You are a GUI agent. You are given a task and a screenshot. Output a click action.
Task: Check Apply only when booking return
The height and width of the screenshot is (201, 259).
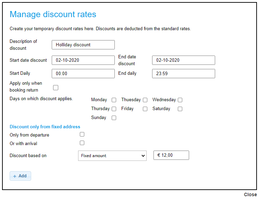pyautogui.click(x=56, y=87)
